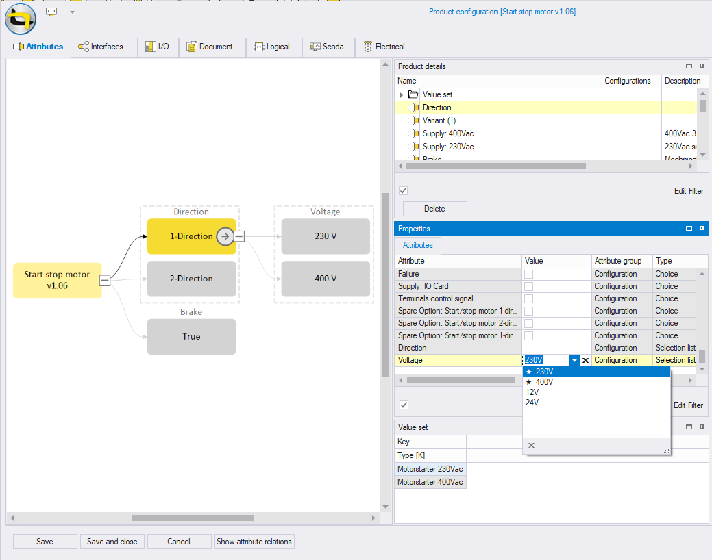
Task: Pin the Value set panel
Action: pyautogui.click(x=702, y=427)
